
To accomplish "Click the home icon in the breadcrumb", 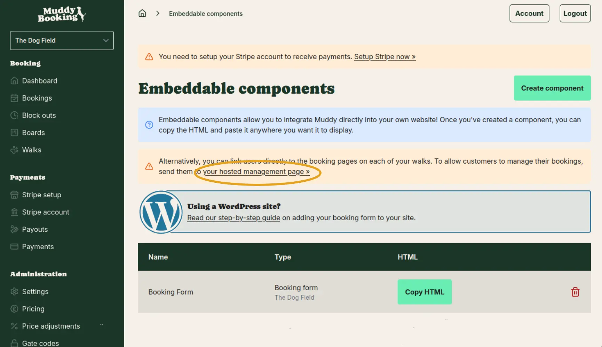I will coord(142,13).
